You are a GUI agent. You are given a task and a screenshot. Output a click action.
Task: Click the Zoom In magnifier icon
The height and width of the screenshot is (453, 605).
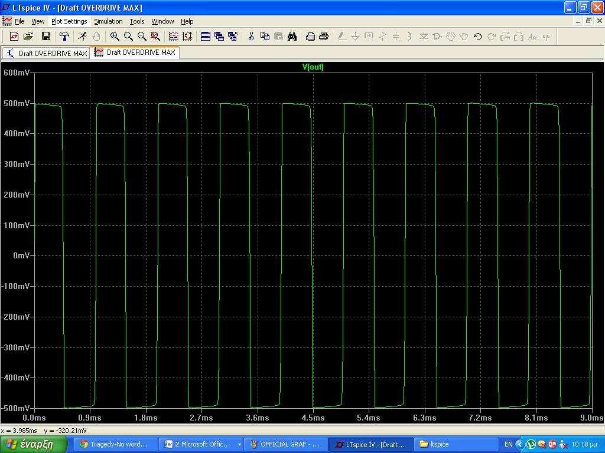(115, 36)
